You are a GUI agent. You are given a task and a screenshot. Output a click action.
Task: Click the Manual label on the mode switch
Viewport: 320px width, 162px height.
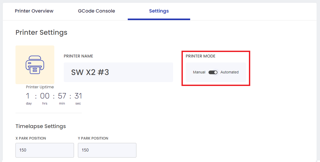(199, 72)
